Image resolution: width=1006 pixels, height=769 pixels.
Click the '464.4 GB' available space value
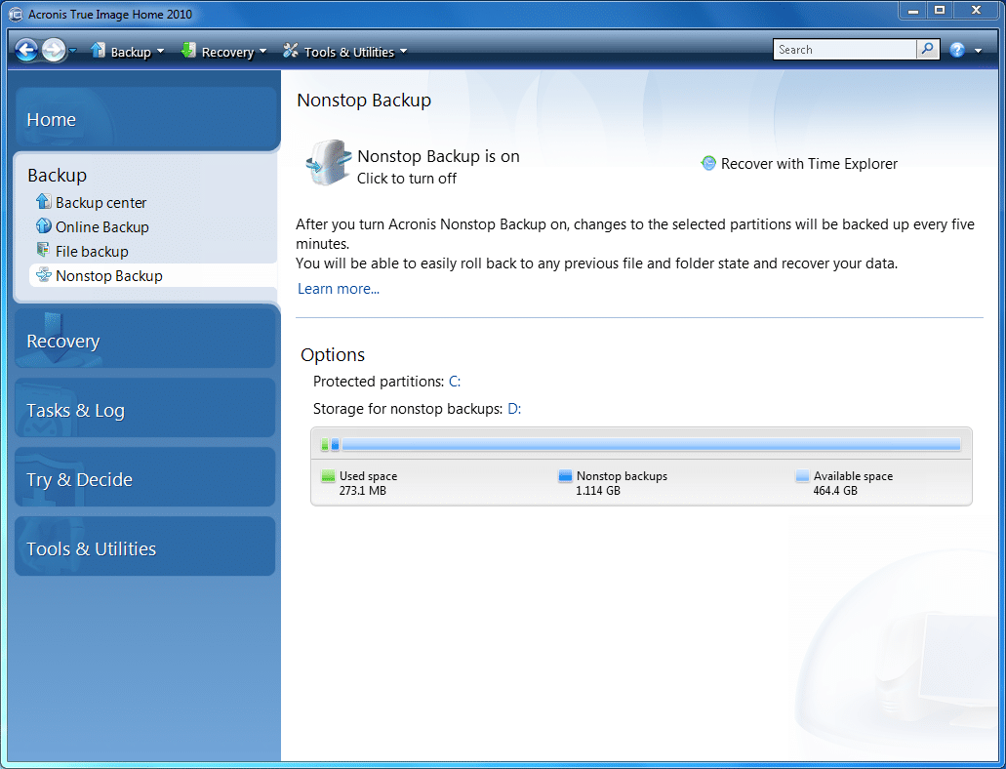pos(835,491)
